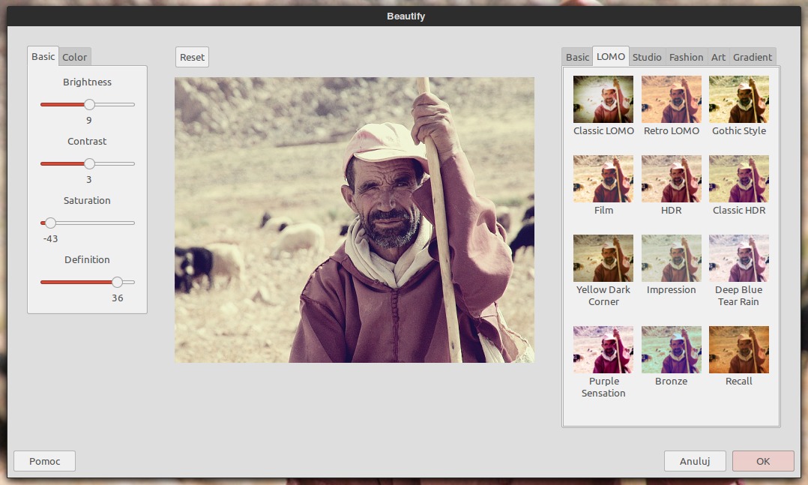This screenshot has height=485, width=808.
Task: Click the Contrast label
Action: (x=87, y=141)
